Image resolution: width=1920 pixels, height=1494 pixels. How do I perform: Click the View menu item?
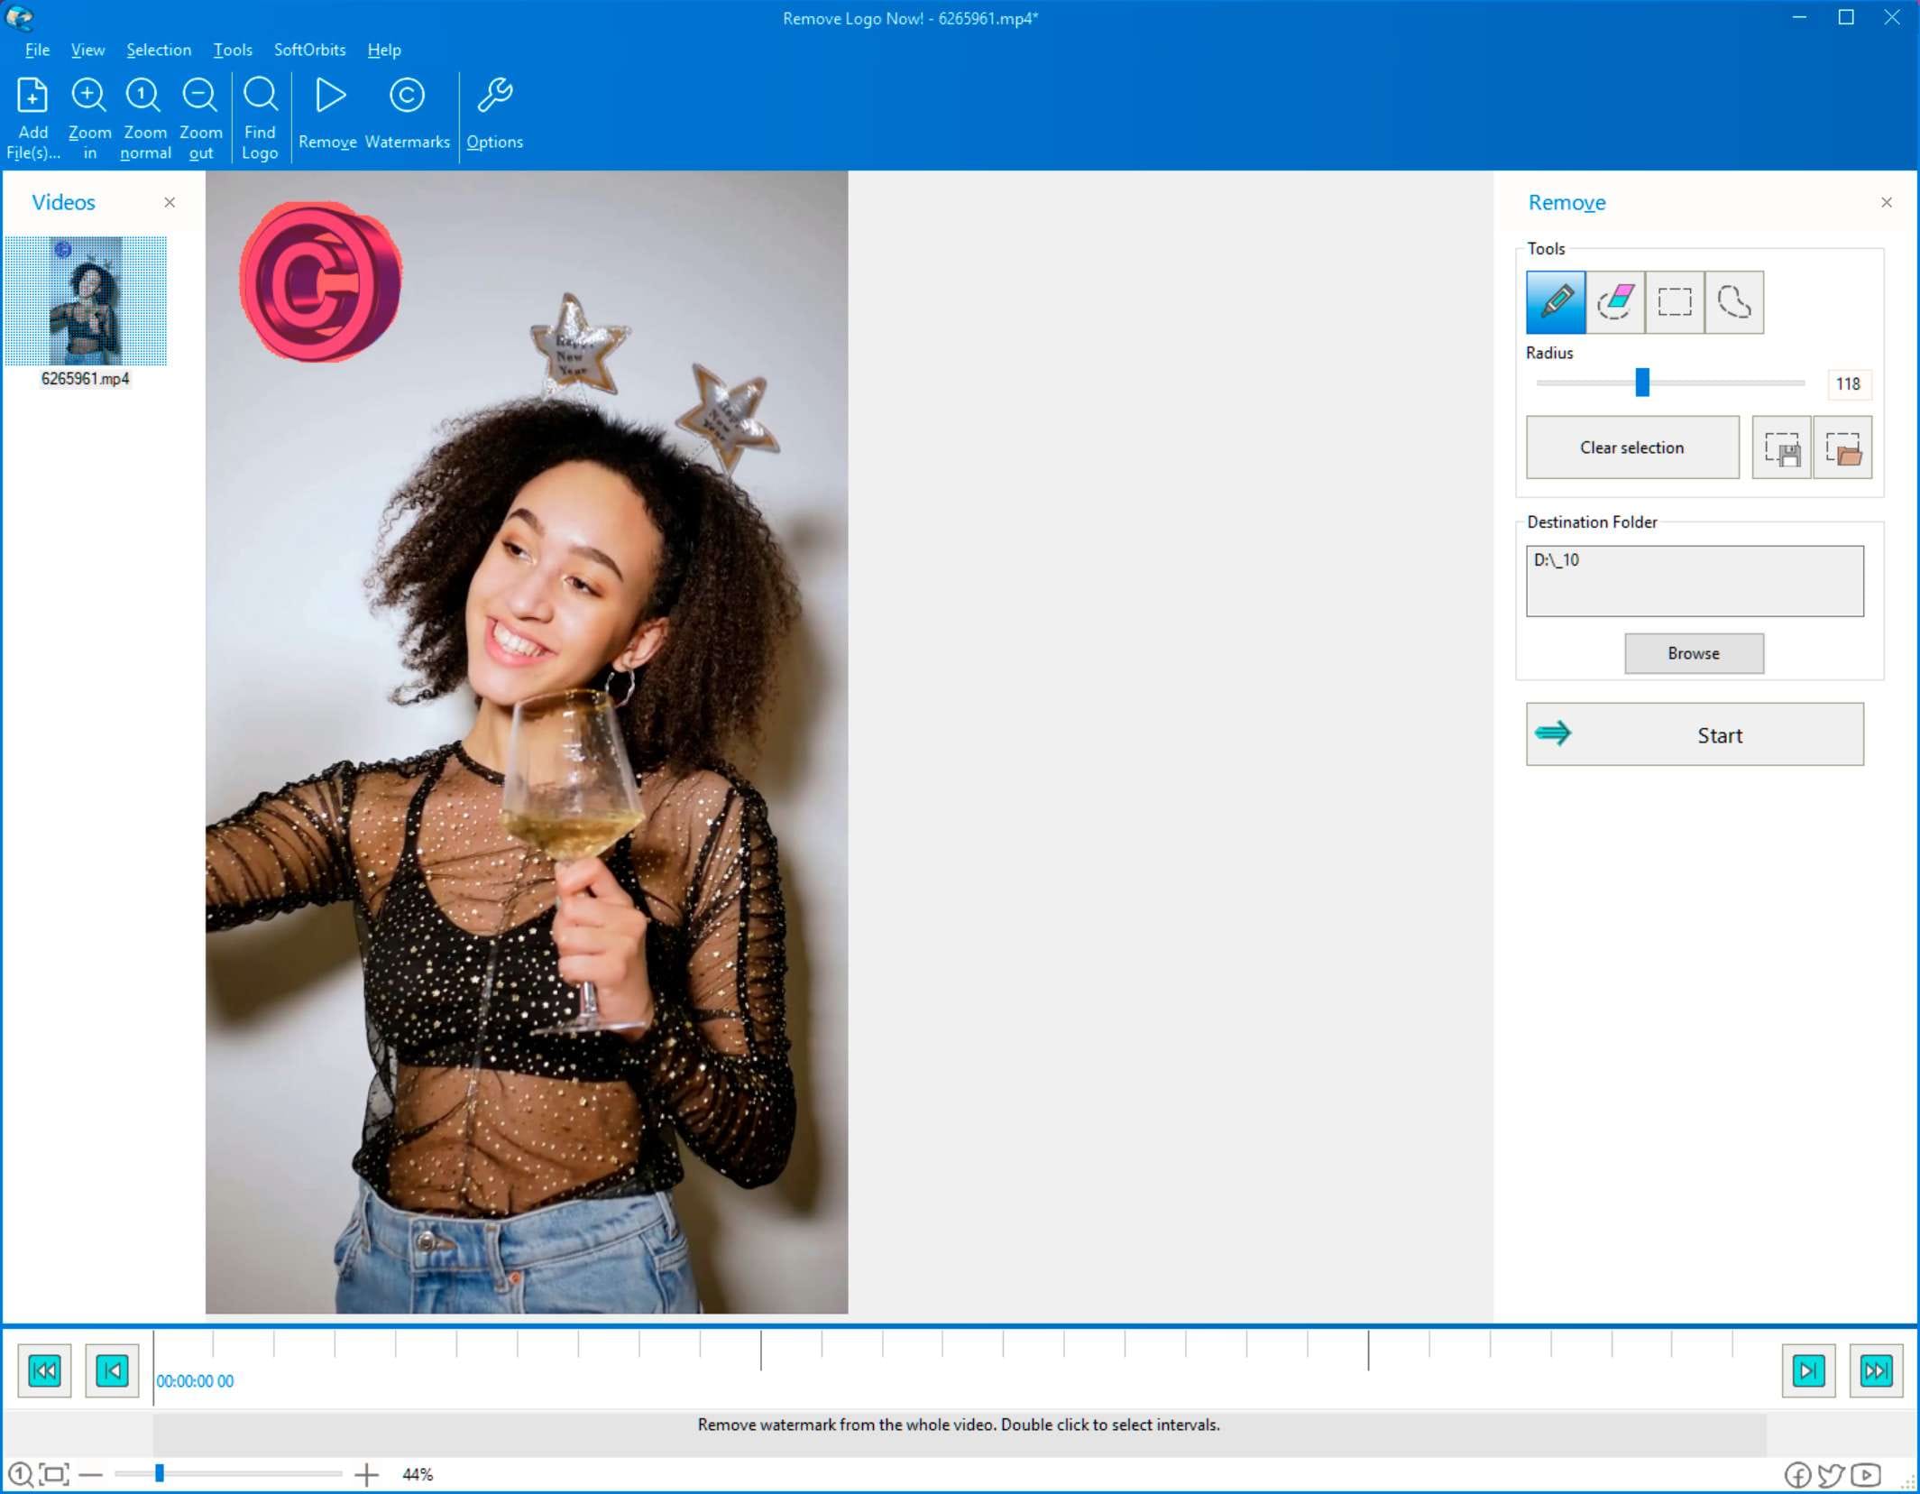coord(86,49)
